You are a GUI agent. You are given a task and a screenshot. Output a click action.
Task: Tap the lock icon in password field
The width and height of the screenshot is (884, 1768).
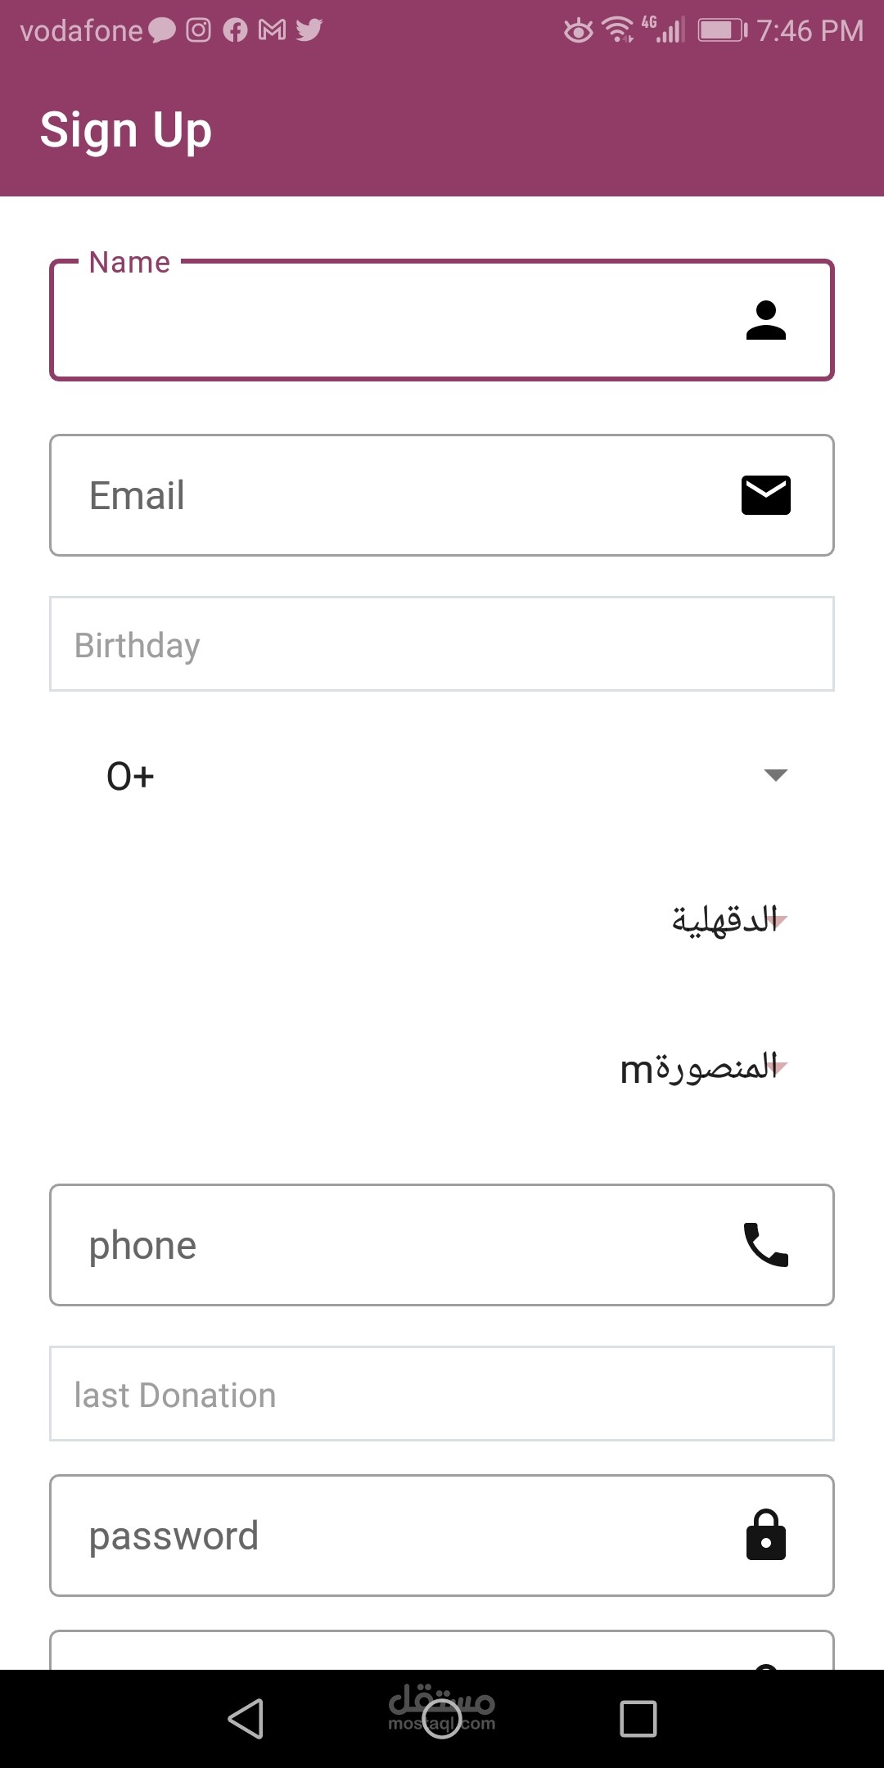point(765,1535)
